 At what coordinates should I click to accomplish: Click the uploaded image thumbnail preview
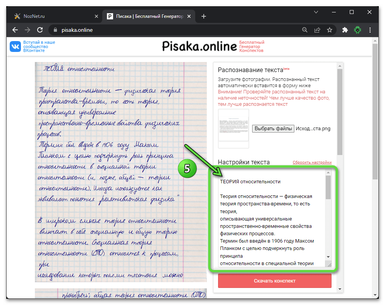(234, 128)
